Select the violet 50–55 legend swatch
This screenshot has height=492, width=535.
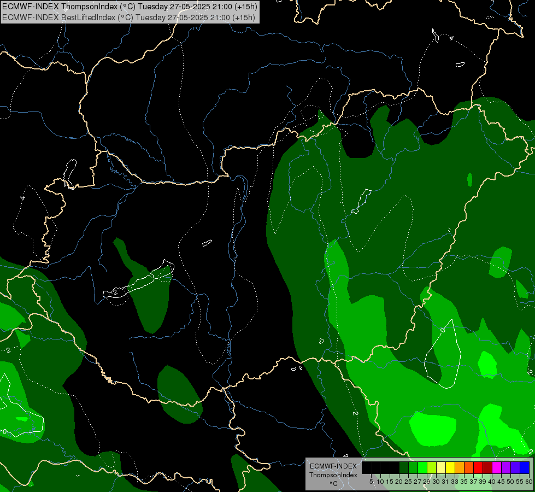[515, 468]
